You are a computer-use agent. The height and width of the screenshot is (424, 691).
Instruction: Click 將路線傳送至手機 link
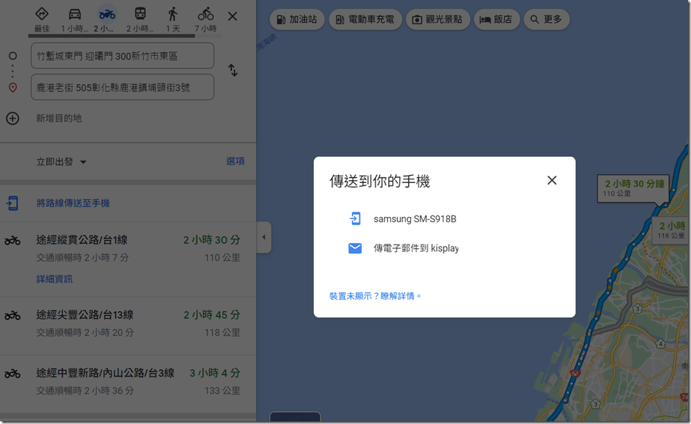[x=73, y=203]
